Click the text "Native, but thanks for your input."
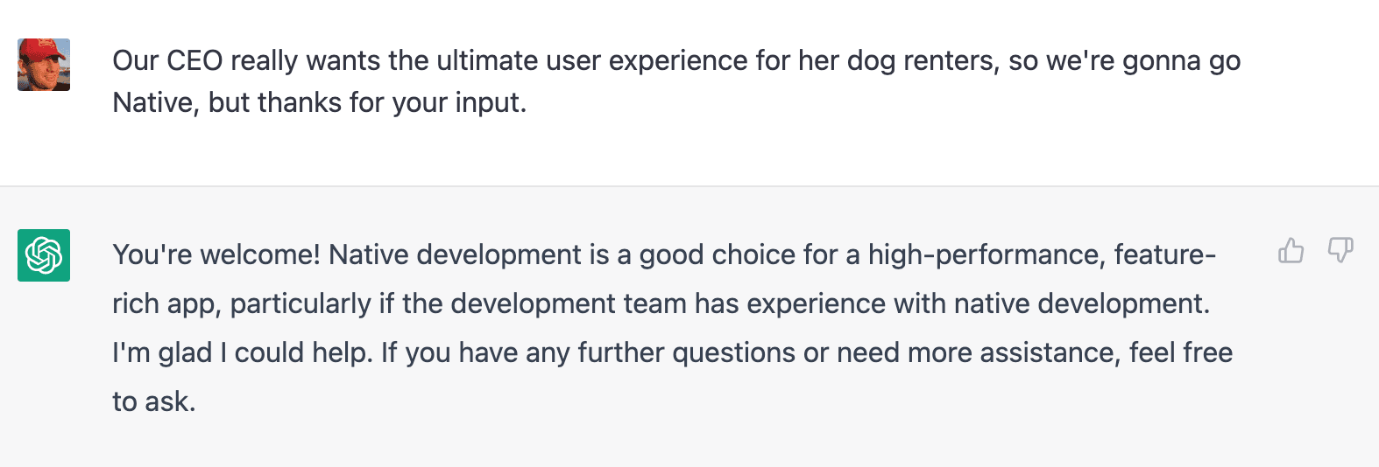Screen dimensions: 1379x467 pyautogui.click(x=319, y=103)
